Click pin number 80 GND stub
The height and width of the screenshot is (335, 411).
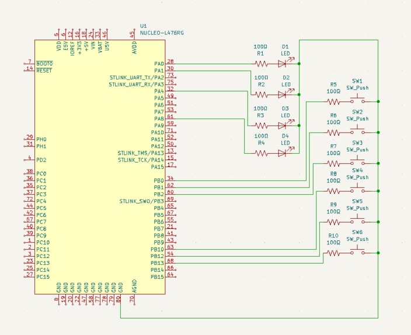point(119,299)
